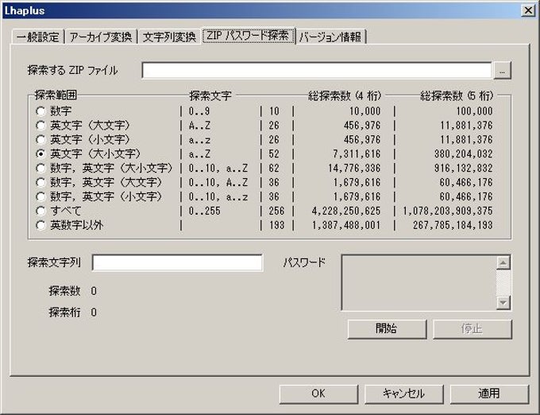Click the 総探索数 (5 桁) column header
This screenshot has width=540, height=415.
tap(457, 95)
